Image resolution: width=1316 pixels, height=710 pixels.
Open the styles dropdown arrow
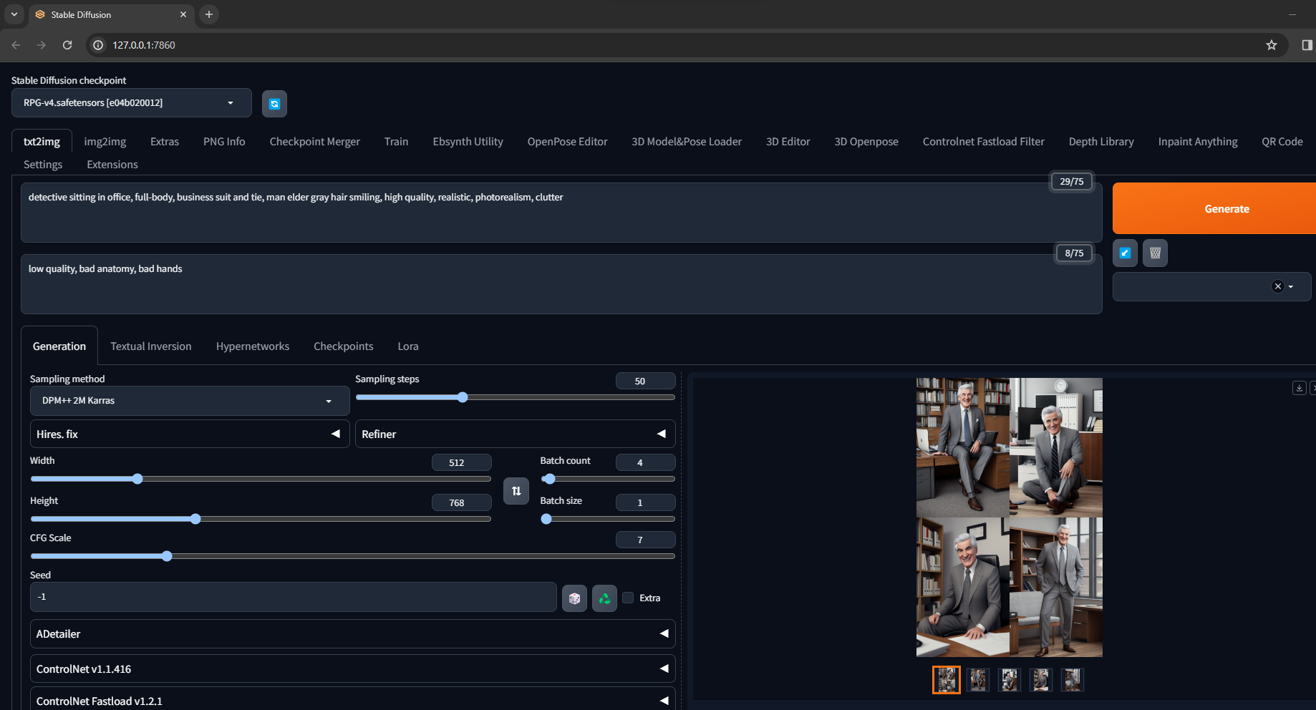tap(1291, 287)
